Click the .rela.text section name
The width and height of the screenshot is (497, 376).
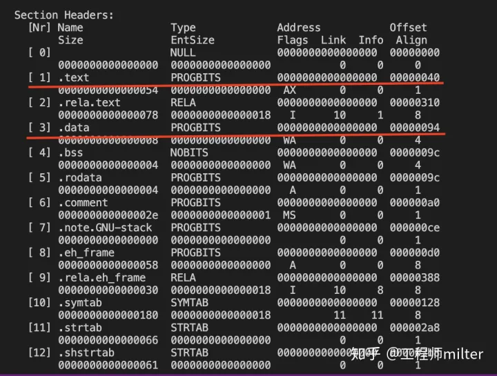click(x=89, y=103)
